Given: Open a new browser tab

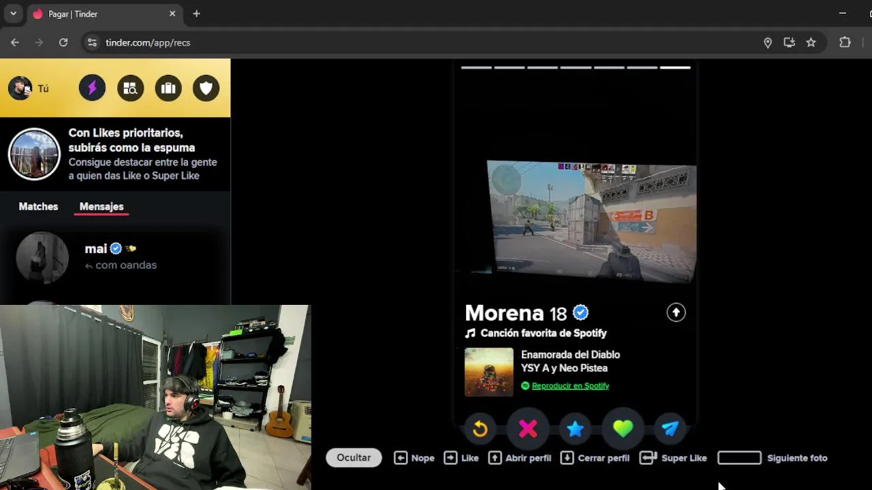Looking at the screenshot, I should [x=196, y=14].
